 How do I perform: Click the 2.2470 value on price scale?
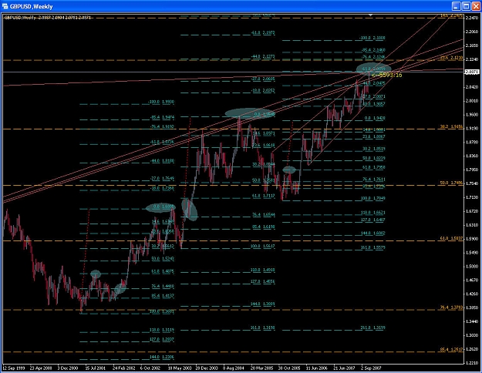pyautogui.click(x=472, y=18)
